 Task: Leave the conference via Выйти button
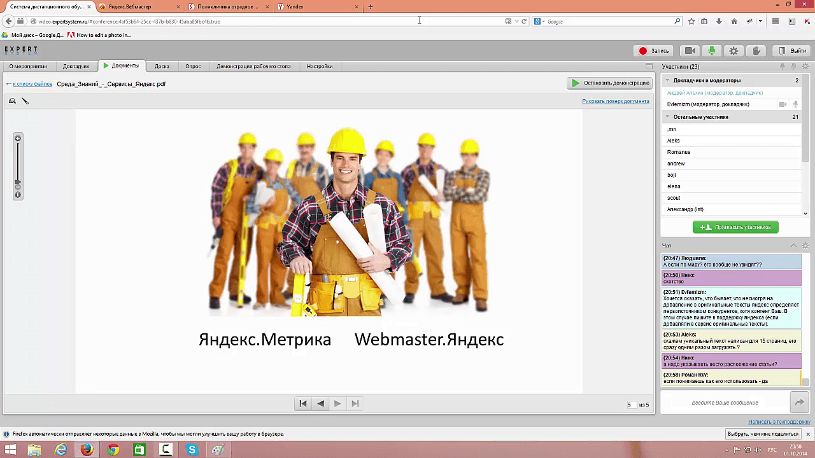point(791,51)
